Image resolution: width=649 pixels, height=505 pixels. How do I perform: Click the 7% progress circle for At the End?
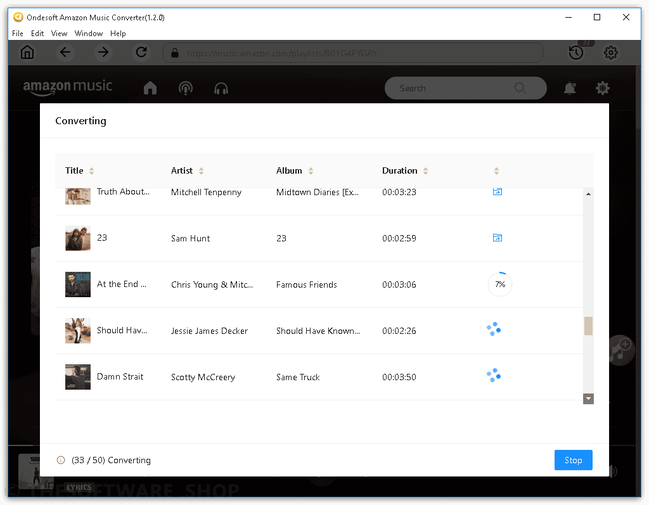[500, 284]
